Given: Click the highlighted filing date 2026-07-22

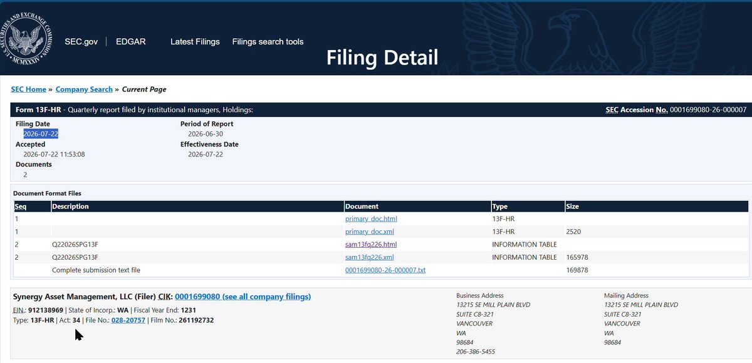Looking at the screenshot, I should pos(41,134).
